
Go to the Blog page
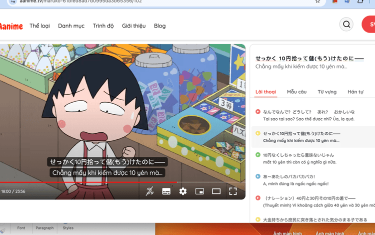(x=159, y=26)
